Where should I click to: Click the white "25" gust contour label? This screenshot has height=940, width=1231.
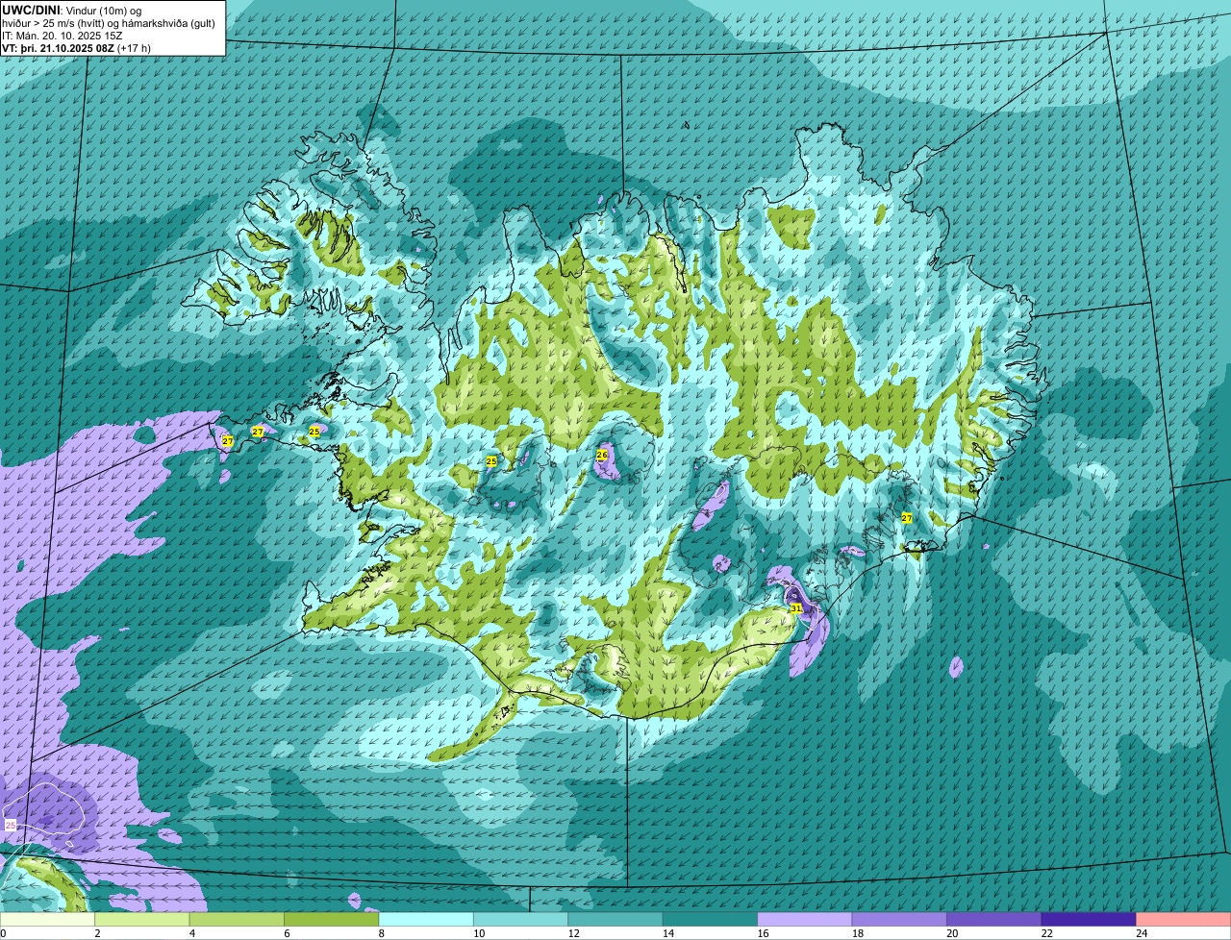pyautogui.click(x=11, y=825)
